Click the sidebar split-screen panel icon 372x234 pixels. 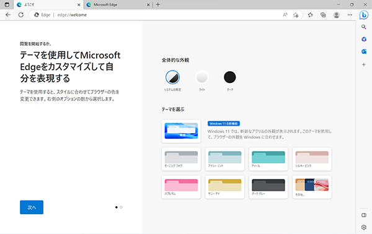coord(364,215)
